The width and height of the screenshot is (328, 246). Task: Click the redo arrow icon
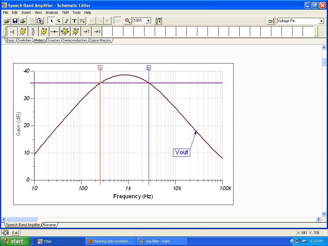(100, 21)
